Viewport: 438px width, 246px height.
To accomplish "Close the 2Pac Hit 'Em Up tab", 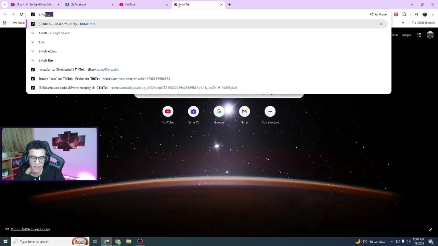I will [59, 4].
